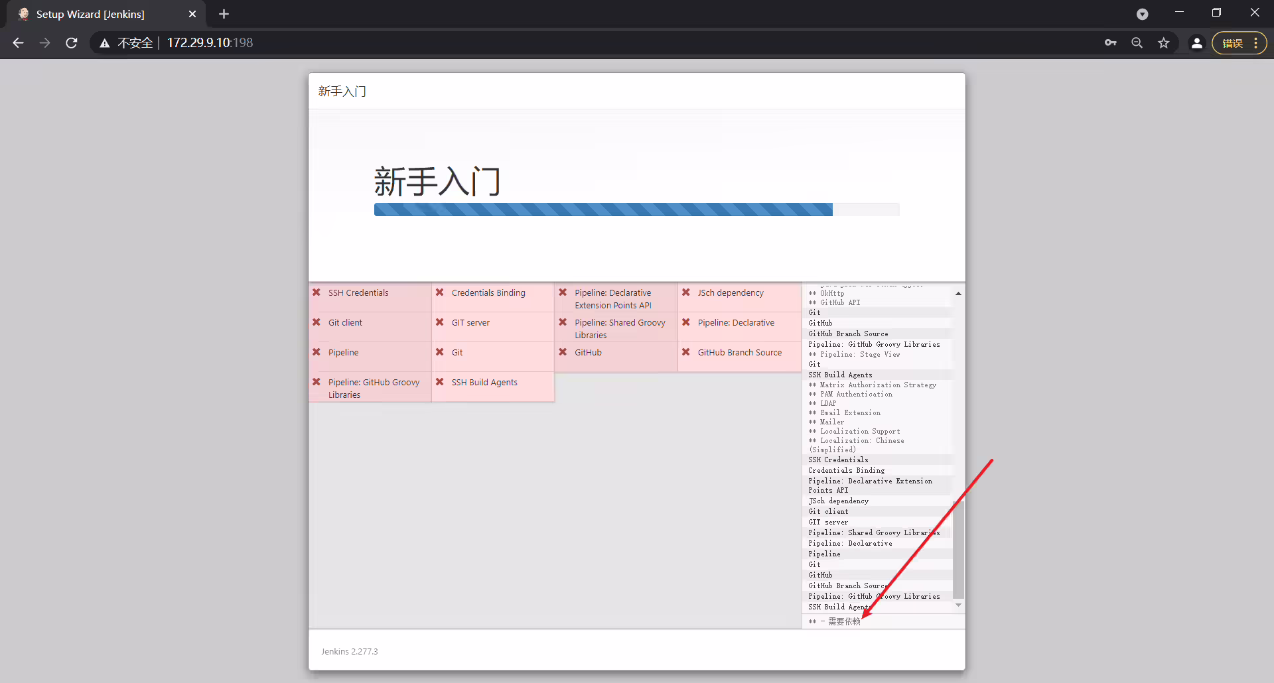This screenshot has width=1274, height=683.
Task: Click the X icon beside GitHub Branch Source tile
Action: tap(686, 352)
